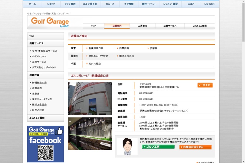The width and height of the screenshot is (245, 163).
Task: Click TOP in the left sidebar
Action: [45, 36]
